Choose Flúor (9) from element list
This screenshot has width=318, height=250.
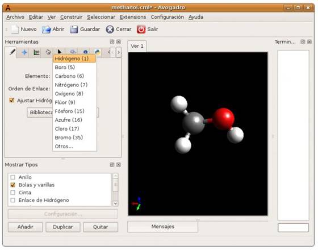click(x=74, y=102)
